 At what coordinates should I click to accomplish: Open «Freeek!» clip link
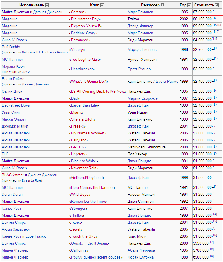coord(77,126)
